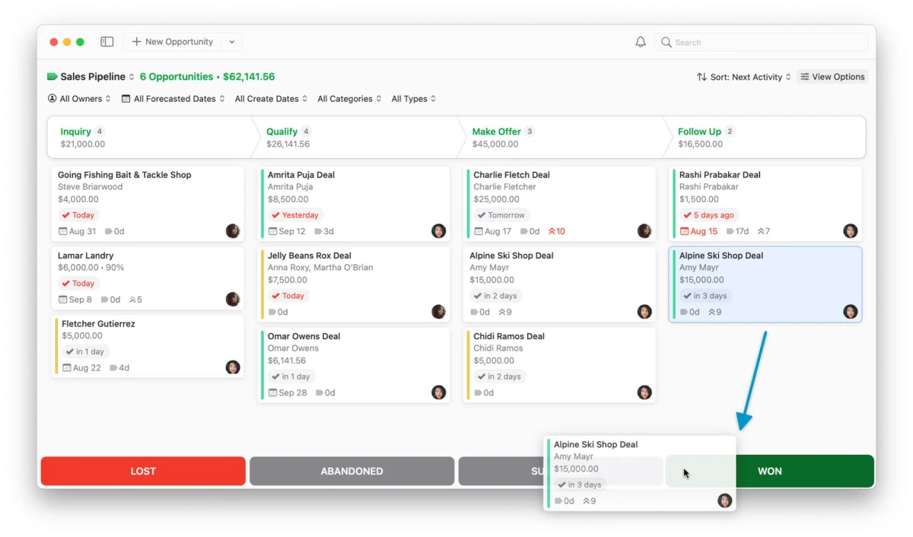Click Amy Mayr's avatar on Alpine Ski Shop Deal
Viewport: 913px width, 537px height.
click(851, 311)
